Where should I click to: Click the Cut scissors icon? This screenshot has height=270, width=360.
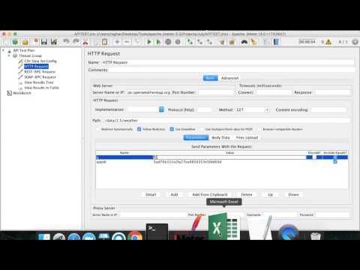click(85, 42)
